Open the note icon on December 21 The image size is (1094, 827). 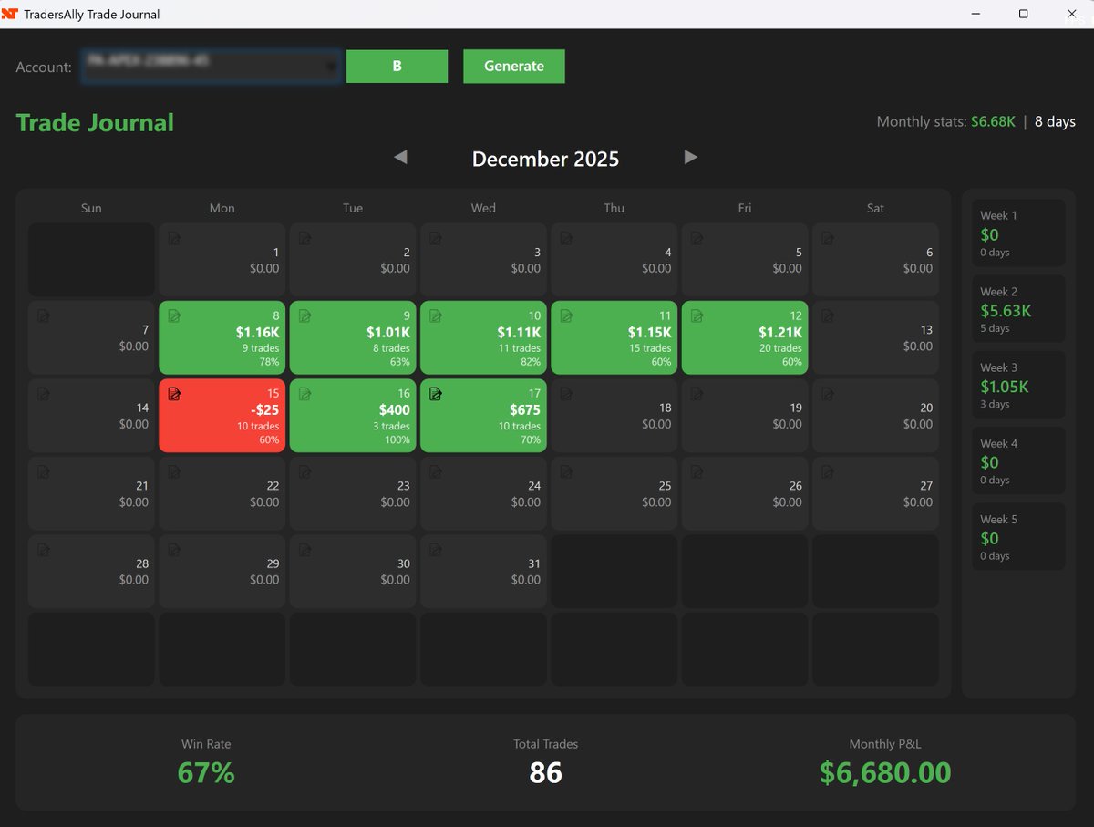coord(44,472)
